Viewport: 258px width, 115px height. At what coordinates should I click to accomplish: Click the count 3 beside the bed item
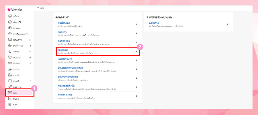[30, 64]
